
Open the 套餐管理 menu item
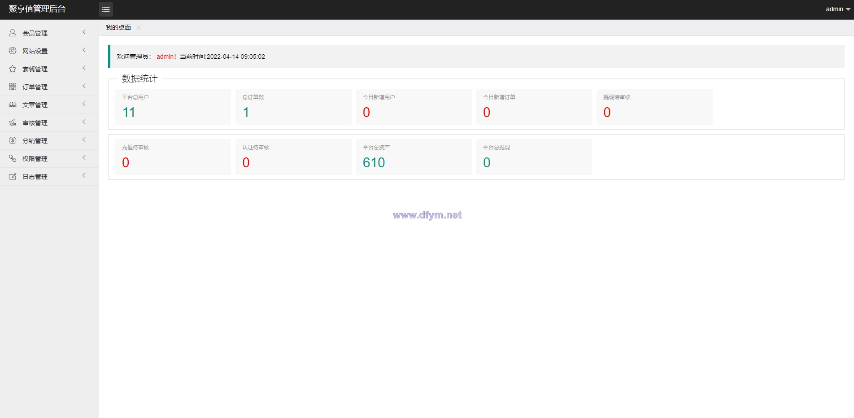click(x=49, y=69)
